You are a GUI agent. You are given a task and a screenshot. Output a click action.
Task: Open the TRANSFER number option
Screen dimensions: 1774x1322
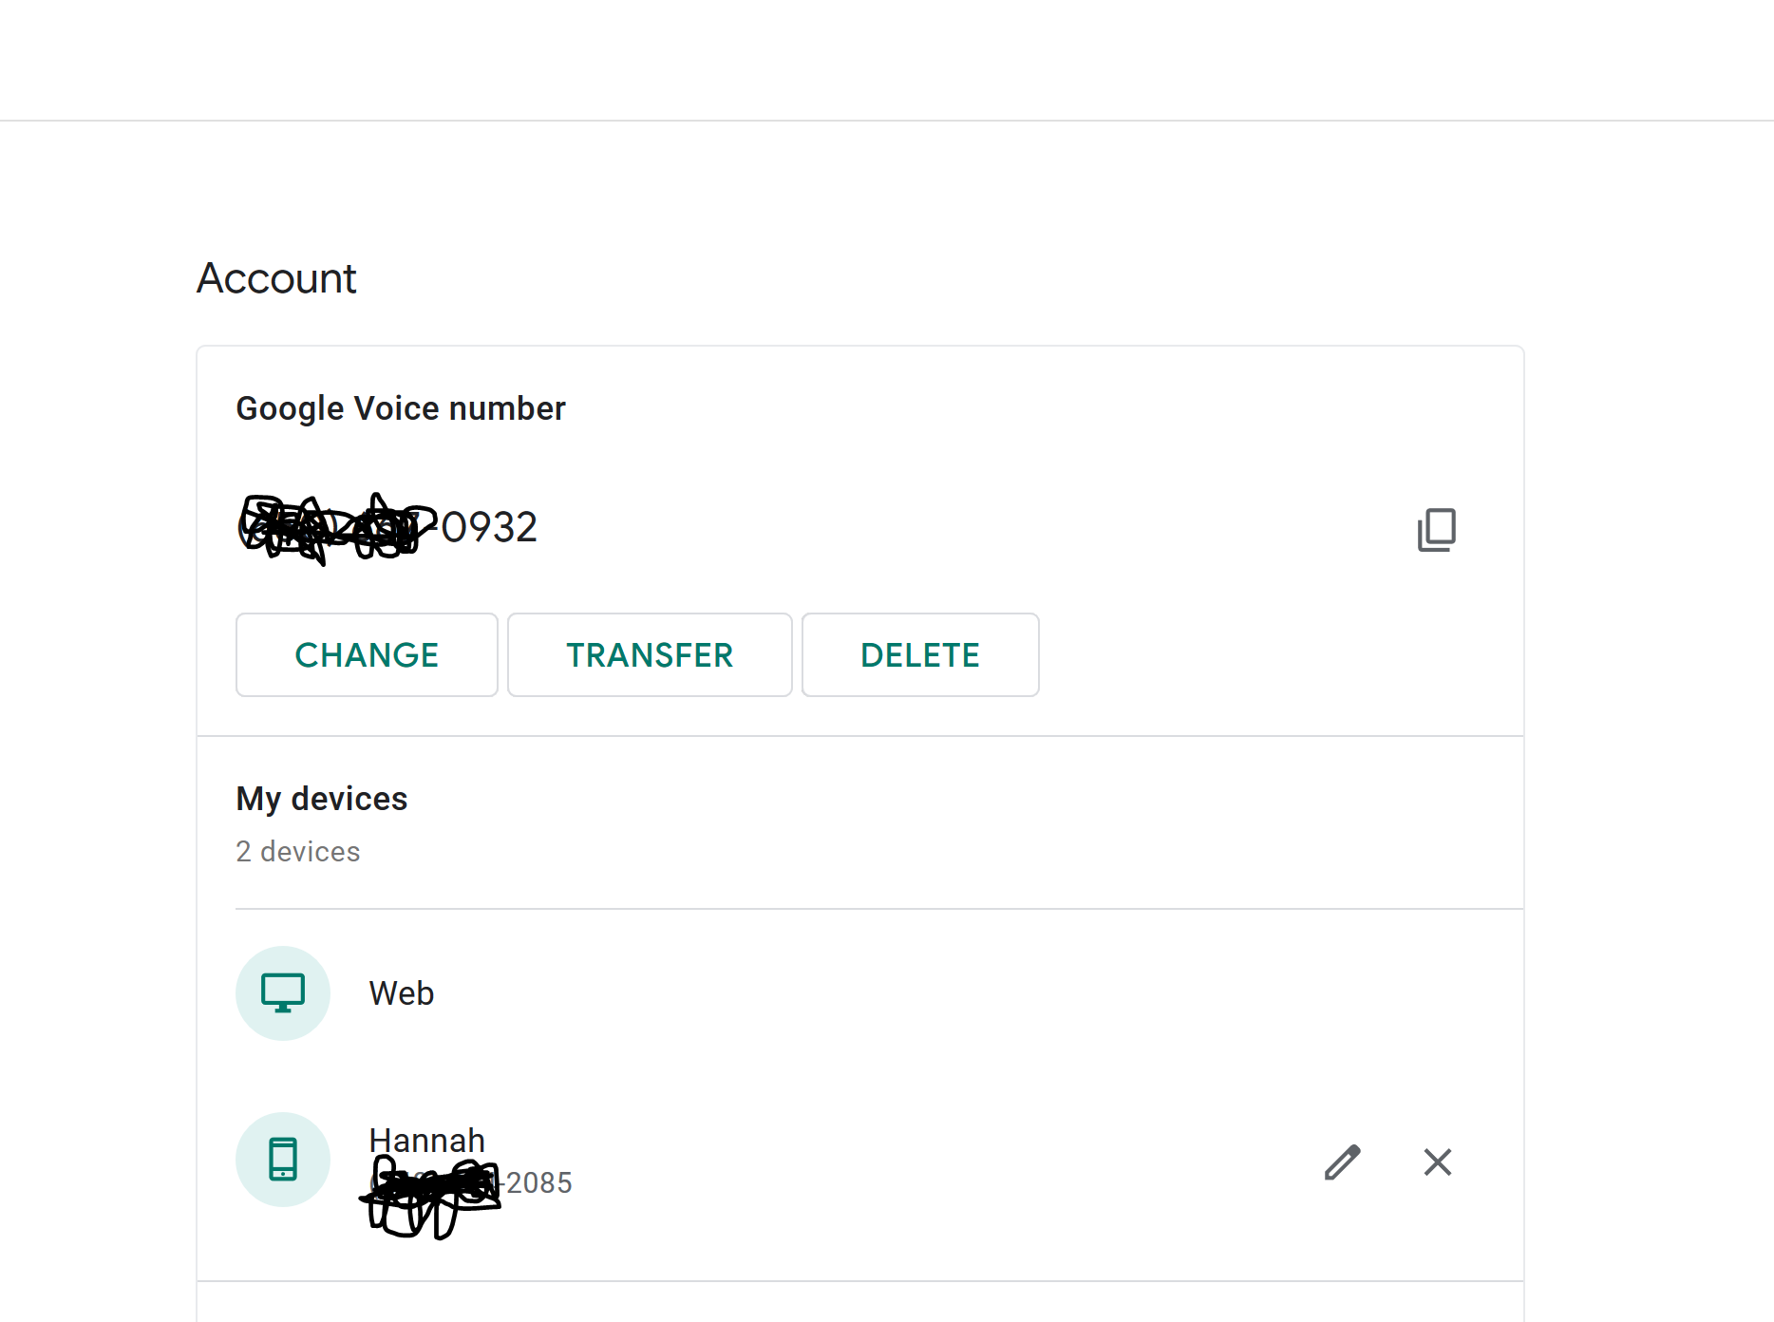(650, 655)
